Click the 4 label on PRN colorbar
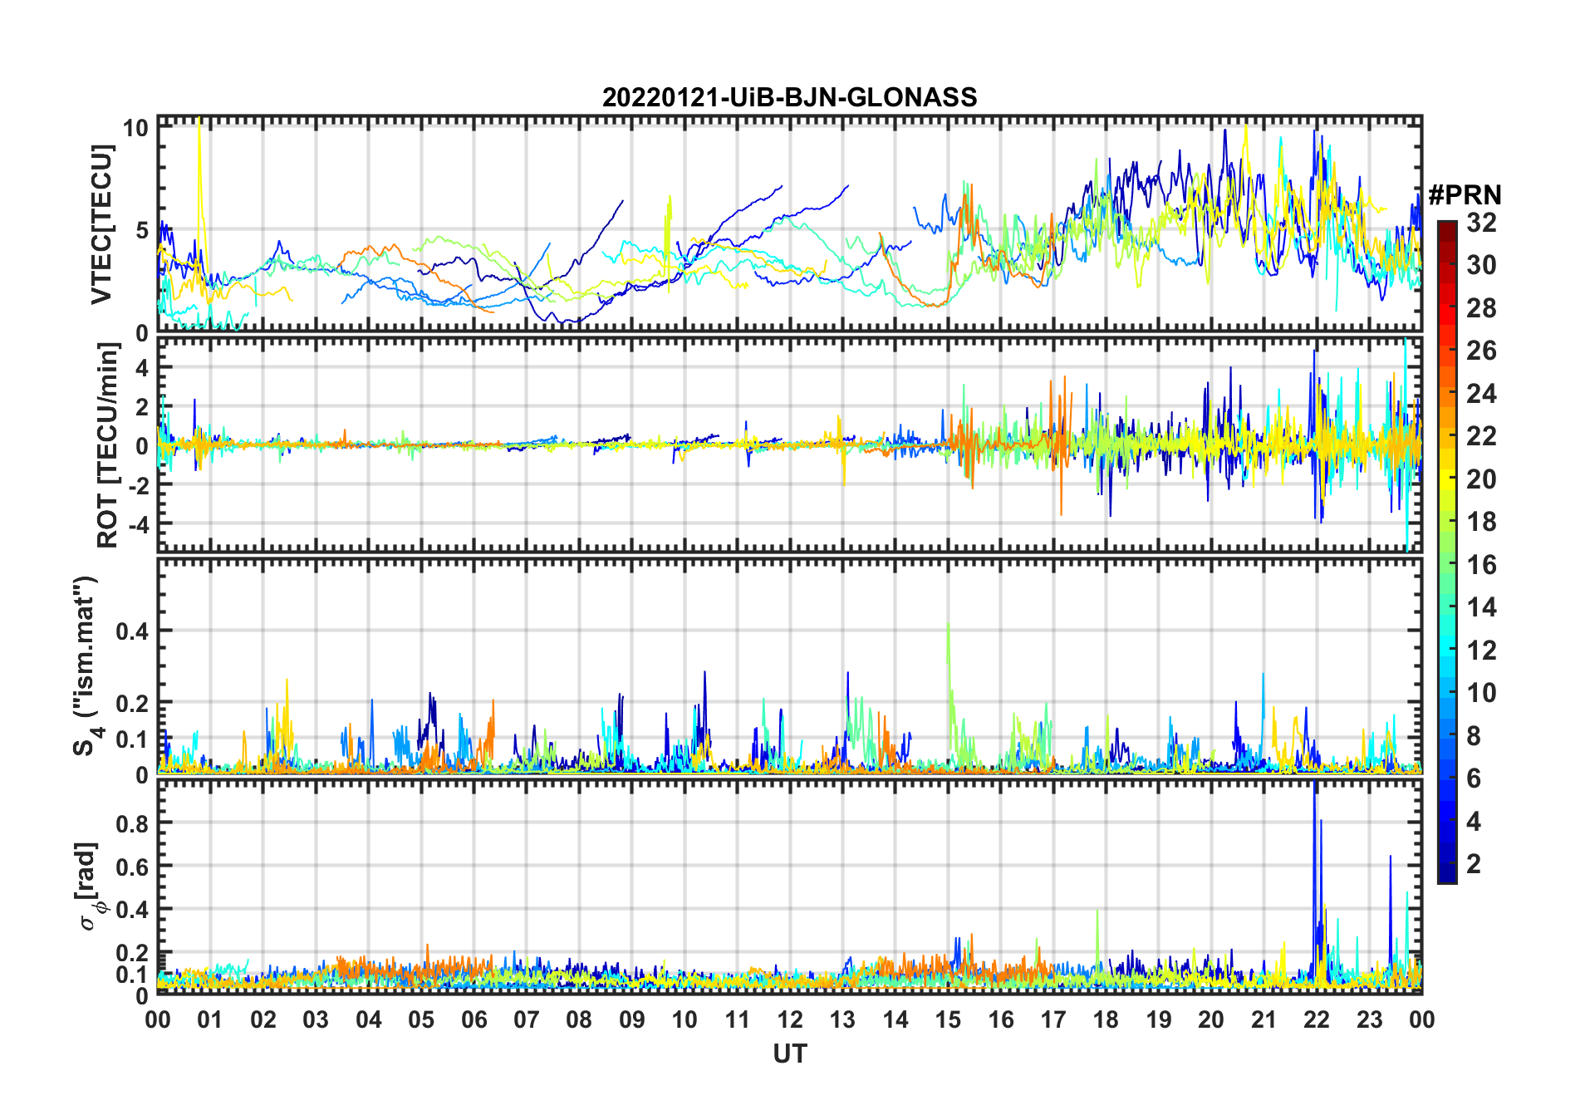Viewport: 1580px width, 1105px height. pos(1474,822)
